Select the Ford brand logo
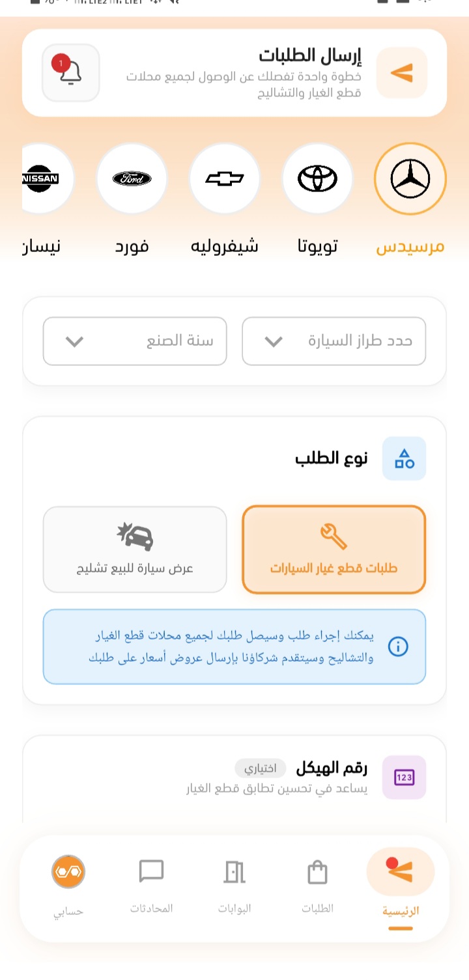Screen dimensions: 469x980 (132, 178)
